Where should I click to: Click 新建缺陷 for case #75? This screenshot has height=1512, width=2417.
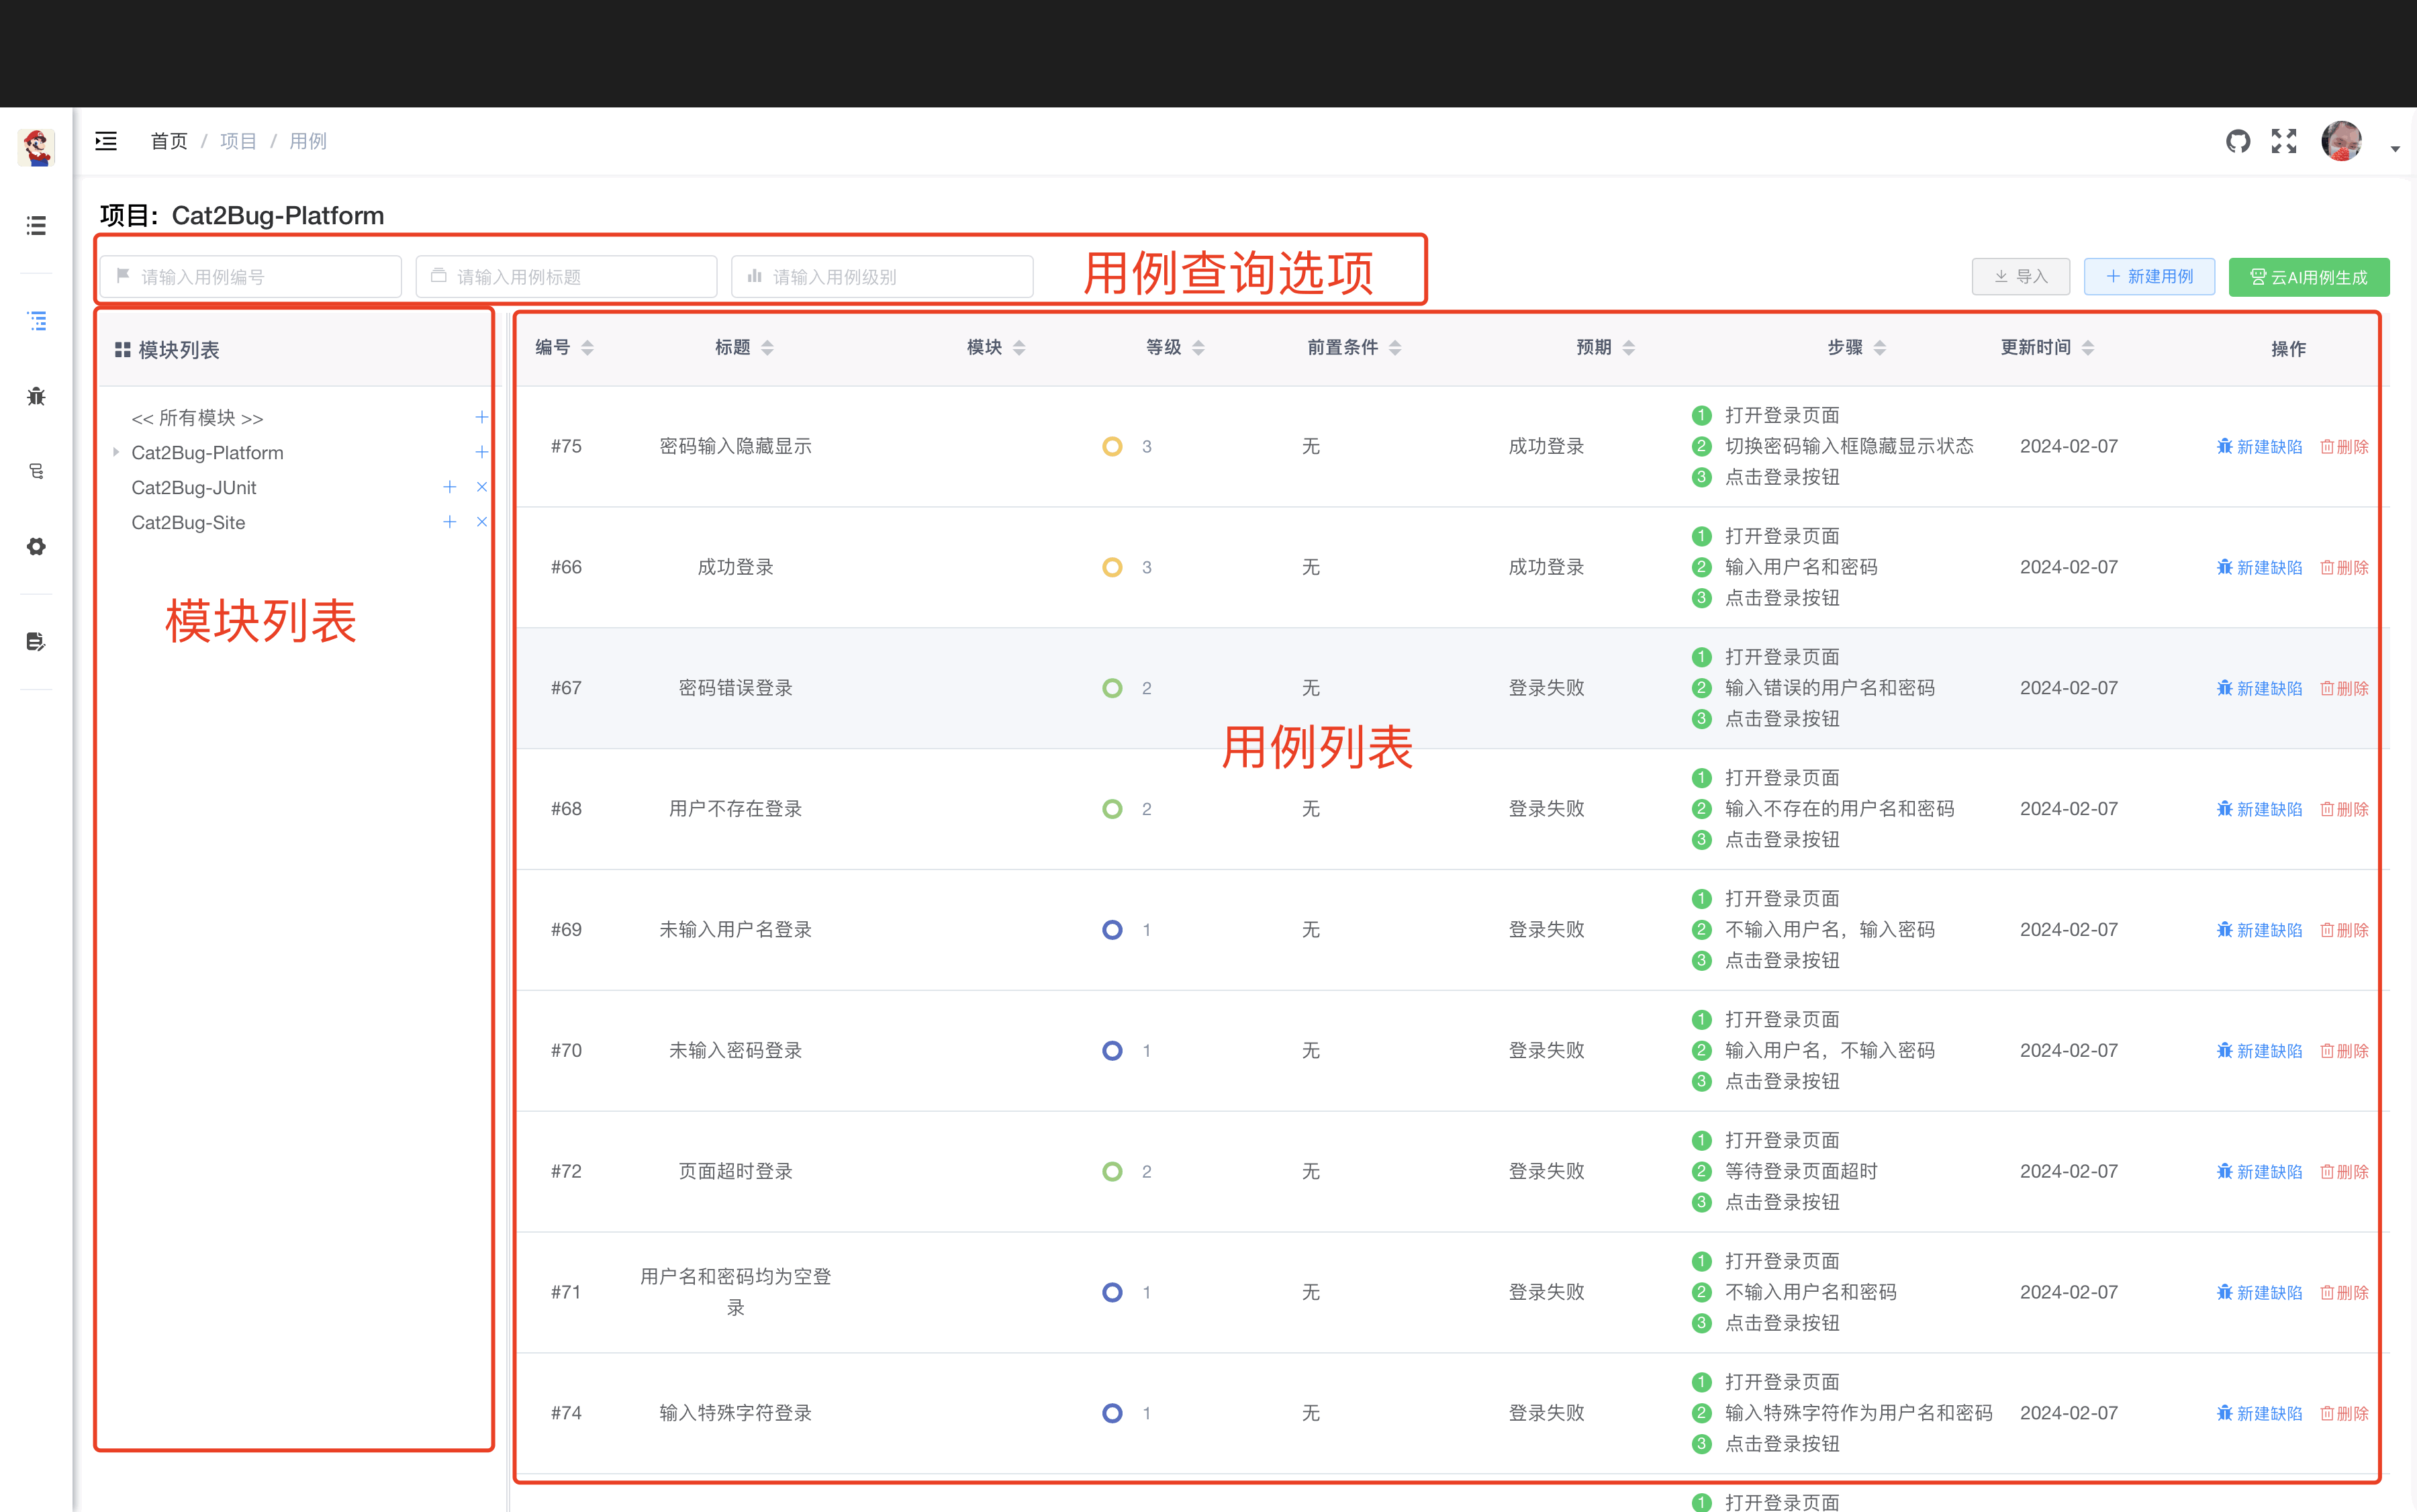[x=2259, y=446]
